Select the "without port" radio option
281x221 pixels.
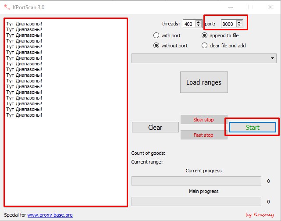pos(171,46)
